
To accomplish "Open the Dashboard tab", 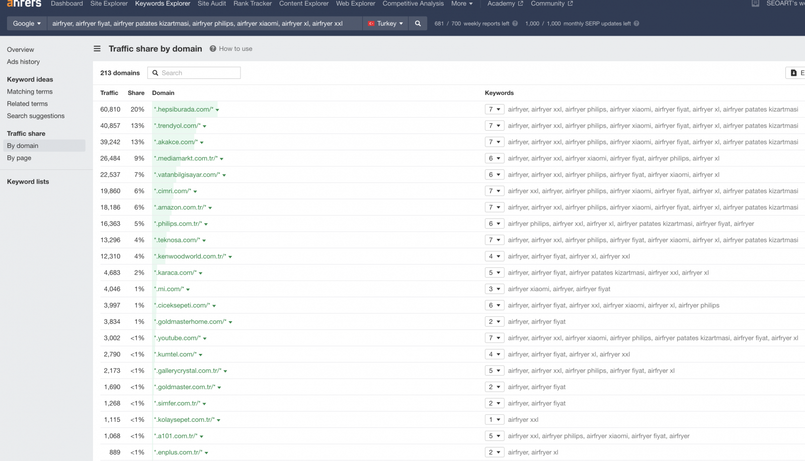I will pos(67,4).
